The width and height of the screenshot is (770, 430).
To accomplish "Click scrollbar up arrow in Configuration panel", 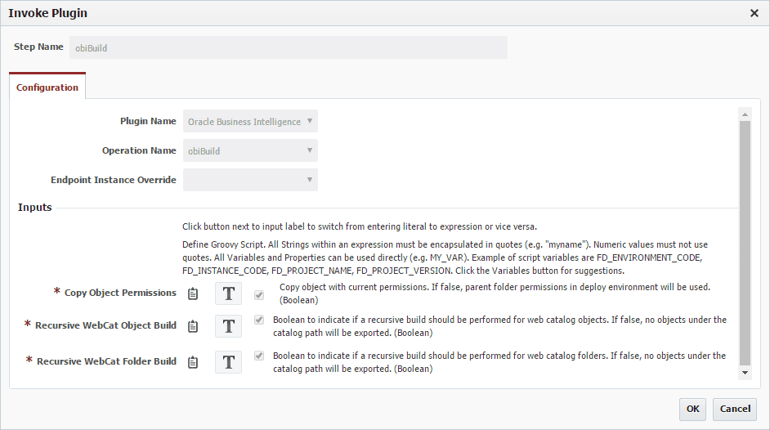I will coord(745,114).
